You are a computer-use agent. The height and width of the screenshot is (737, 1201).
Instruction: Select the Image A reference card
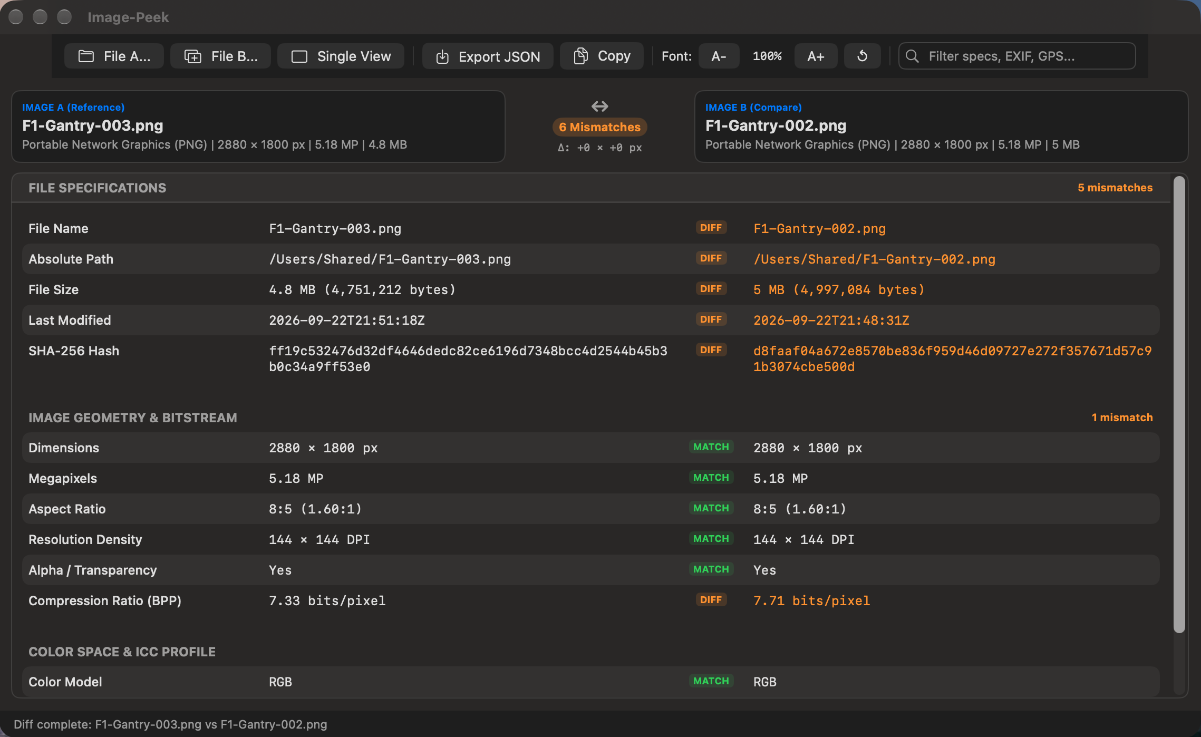[258, 127]
